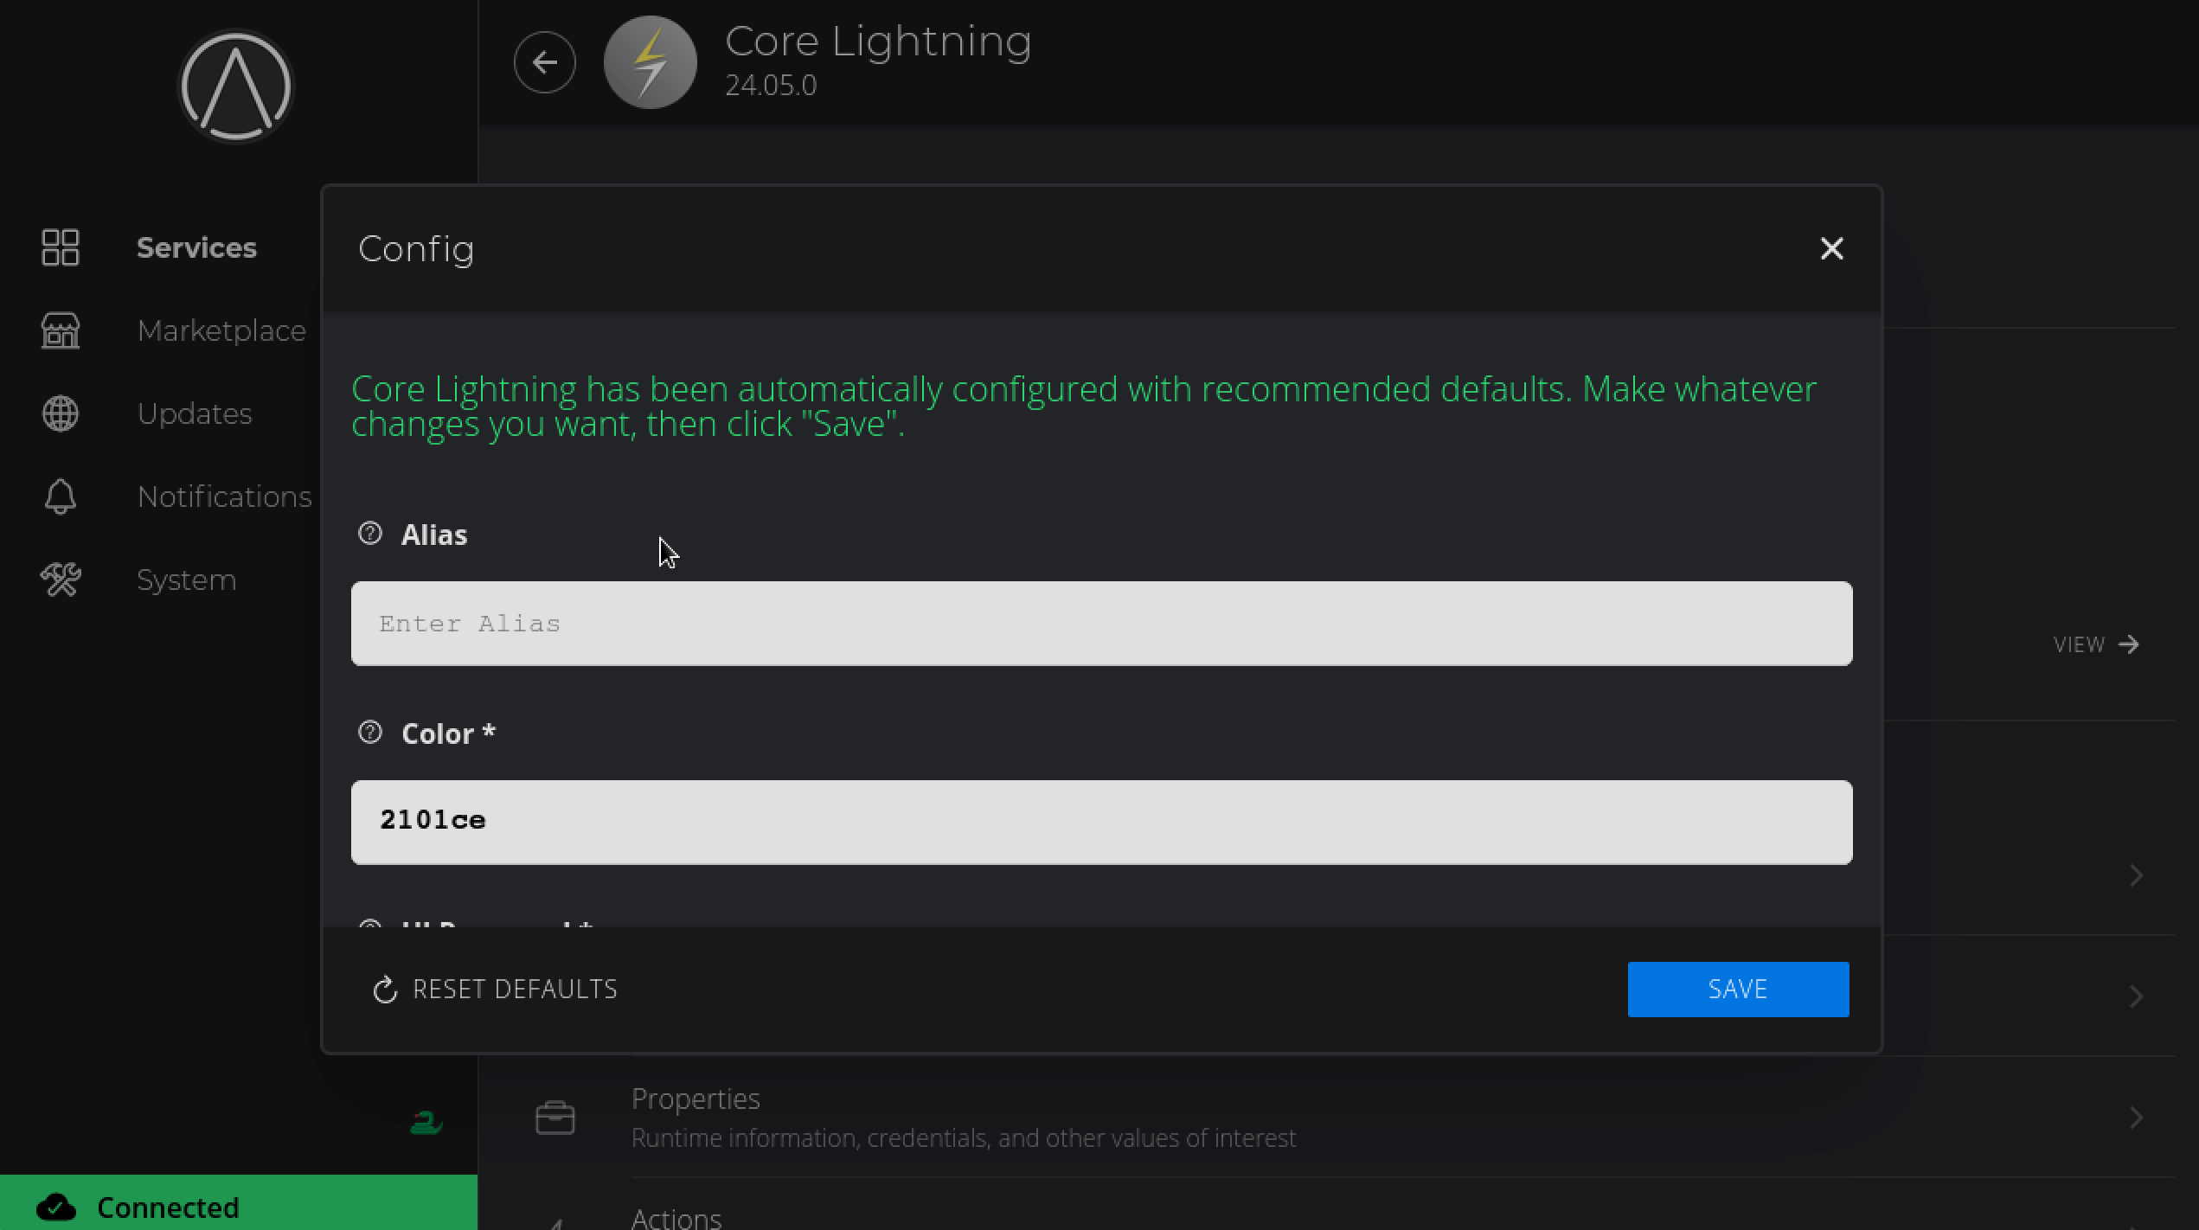Click the Start OS logo icon
2199x1230 pixels.
237,86
